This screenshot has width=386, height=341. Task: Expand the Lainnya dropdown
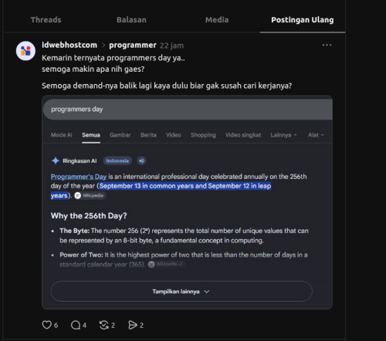283,135
